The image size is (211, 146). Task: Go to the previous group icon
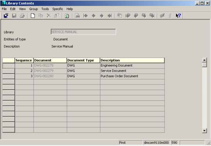point(136,16)
